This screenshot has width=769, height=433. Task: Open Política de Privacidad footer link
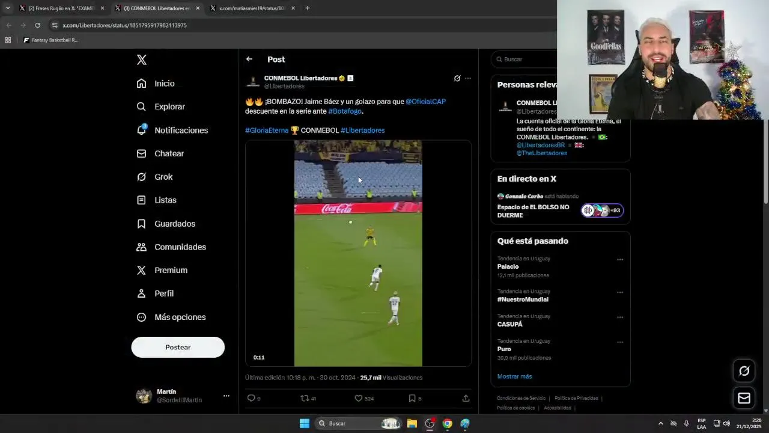[x=576, y=398]
